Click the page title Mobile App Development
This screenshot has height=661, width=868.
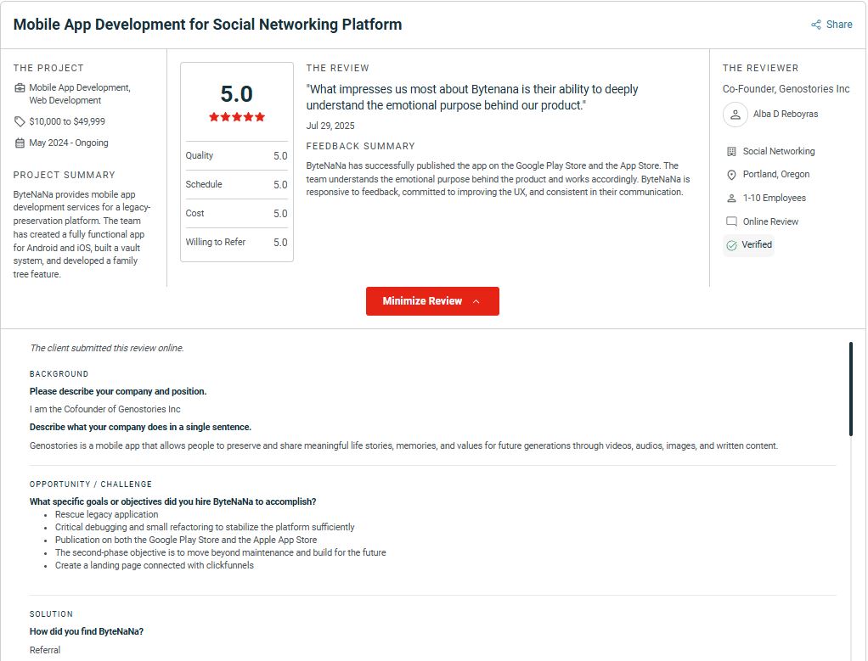207,25
